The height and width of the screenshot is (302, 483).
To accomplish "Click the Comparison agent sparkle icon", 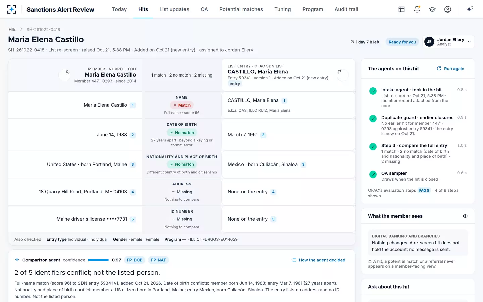I will pyautogui.click(x=17, y=260).
